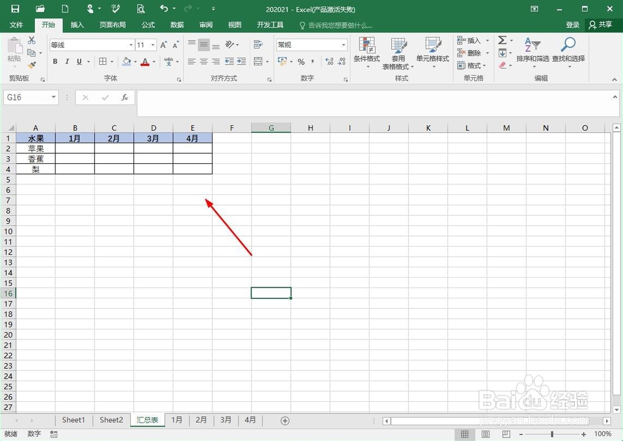The image size is (623, 441).
Task: Toggle Underline formatting
Action: (79, 62)
